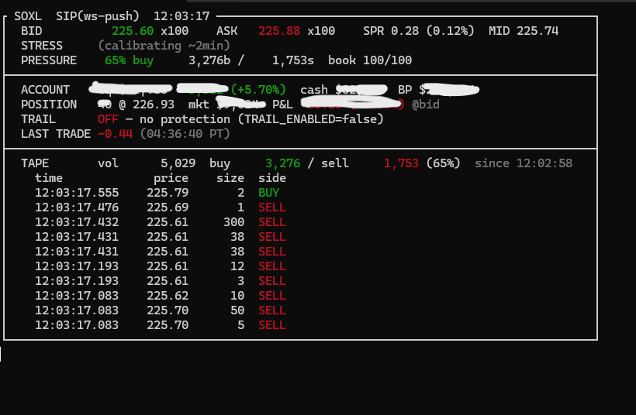Click the size 3 trade in tape
Viewport: 636px width, 415px height.
point(241,281)
